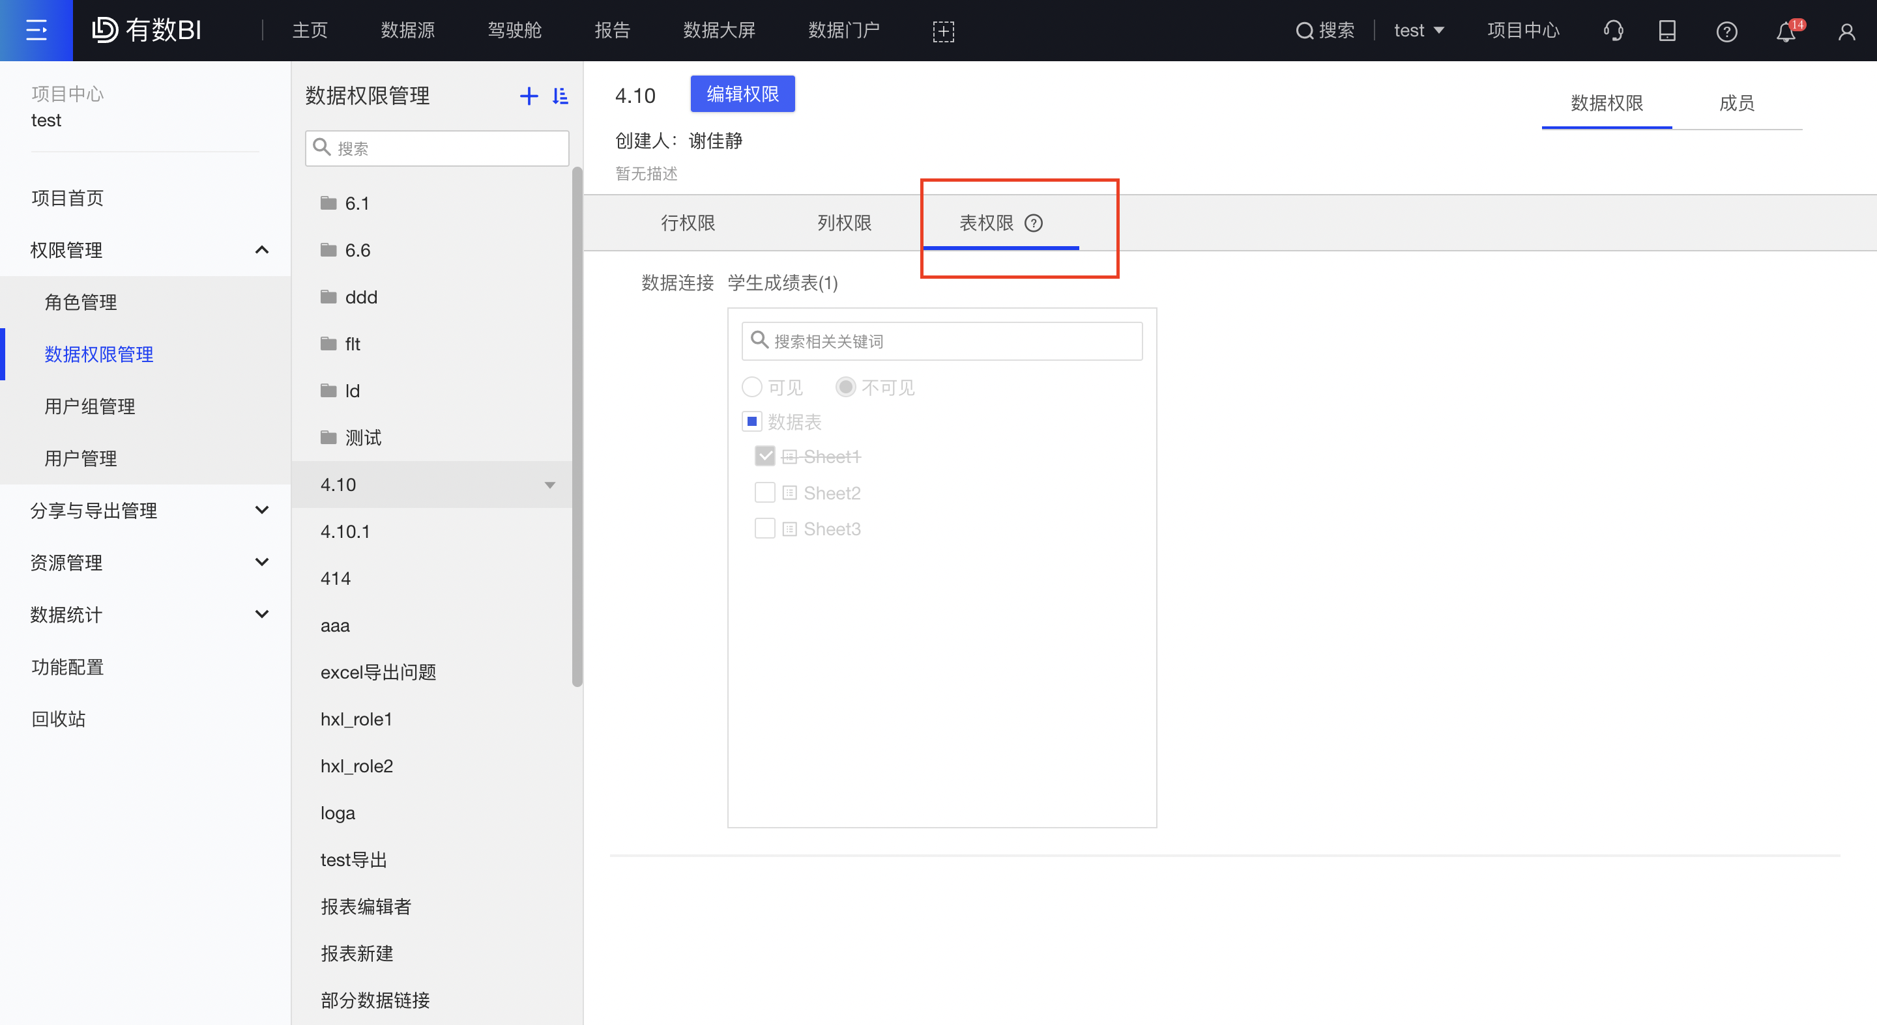This screenshot has height=1025, width=1877.
Task: Collapse the 权限管理 sidebar section
Action: click(261, 249)
